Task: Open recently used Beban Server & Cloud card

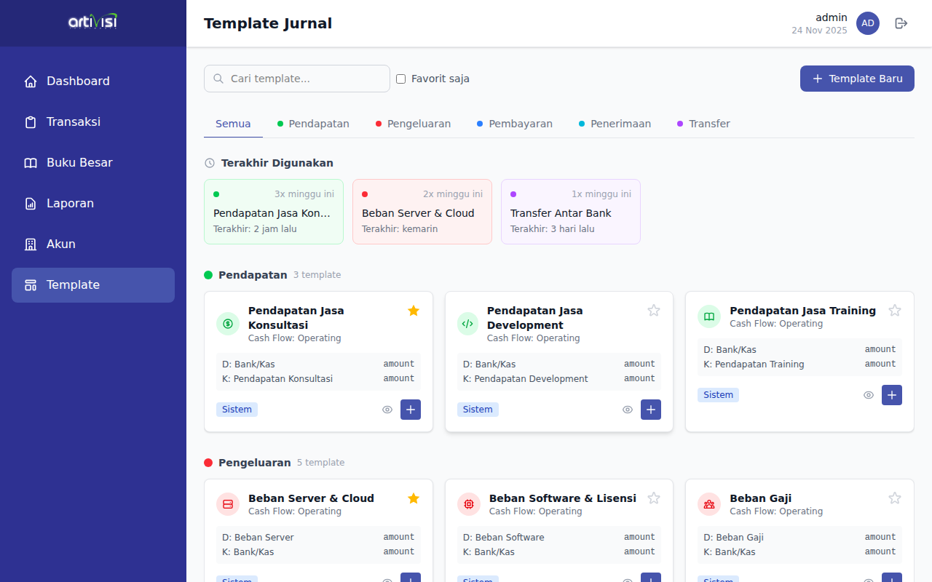Action: [422, 212]
